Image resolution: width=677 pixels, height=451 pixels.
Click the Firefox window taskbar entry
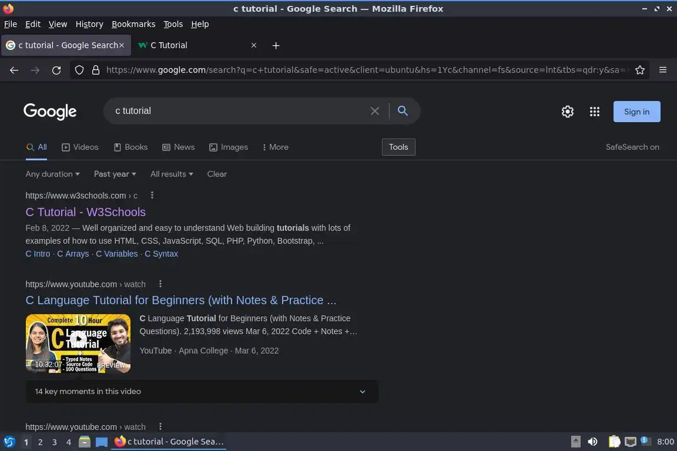(x=169, y=442)
